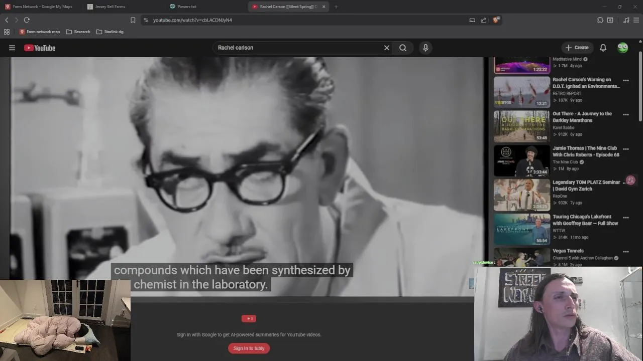
Task: Open options for Jamie Thomas video
Action: tap(626, 149)
